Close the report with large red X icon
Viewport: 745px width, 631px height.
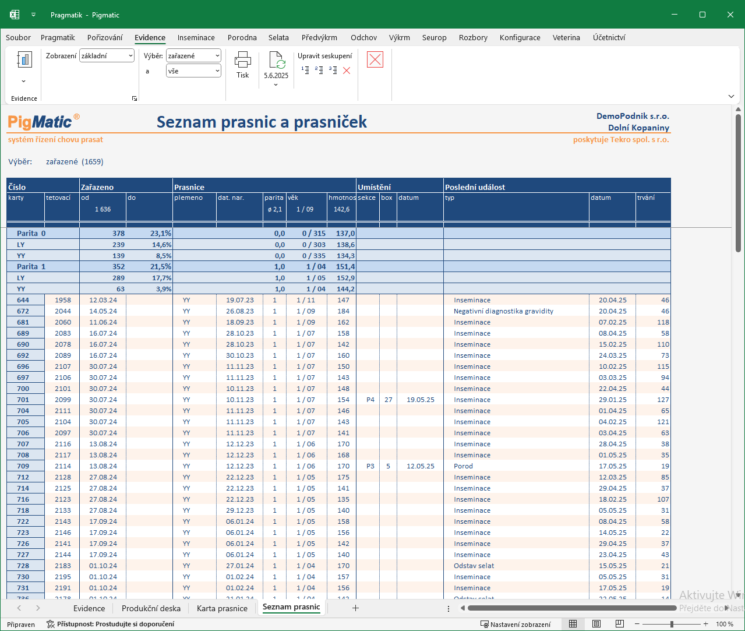[x=375, y=59]
